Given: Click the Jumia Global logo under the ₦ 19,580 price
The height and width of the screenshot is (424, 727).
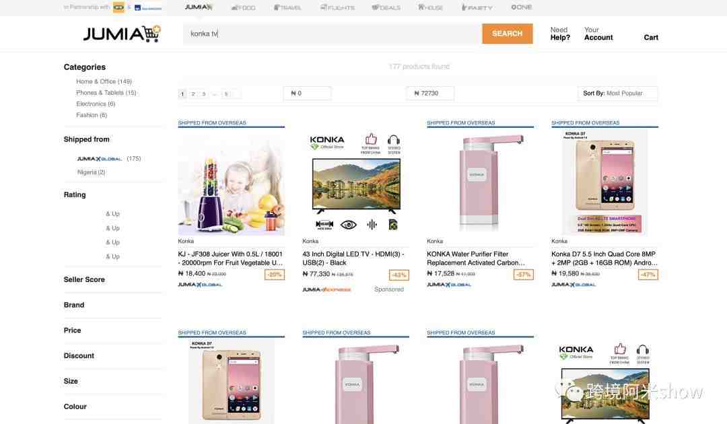Looking at the screenshot, I should point(574,285).
